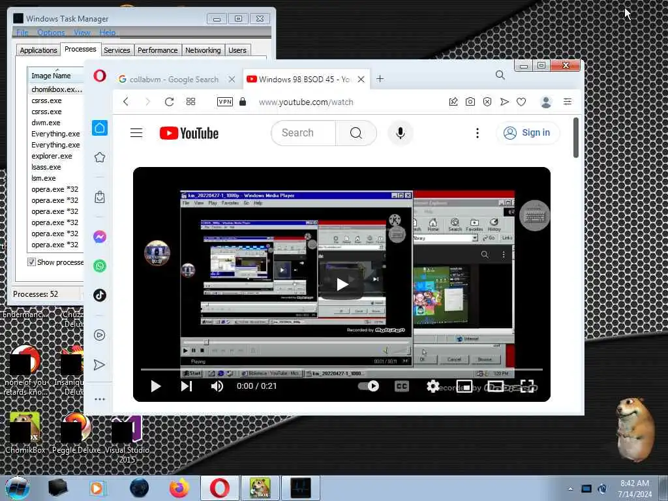The width and height of the screenshot is (668, 501).
Task: Close the collabvm Google Search tab
Action: (232, 79)
